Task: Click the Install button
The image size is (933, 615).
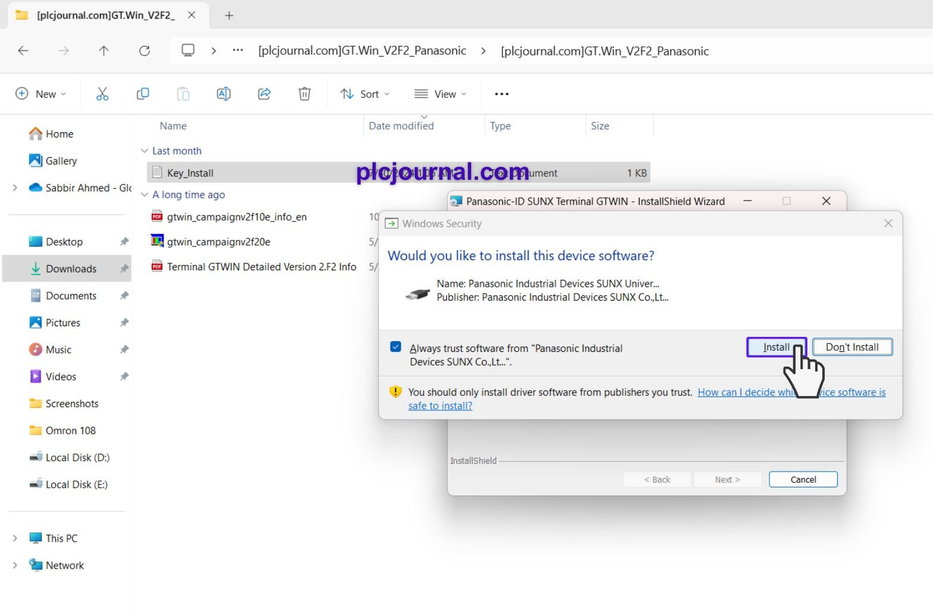Action: click(776, 347)
